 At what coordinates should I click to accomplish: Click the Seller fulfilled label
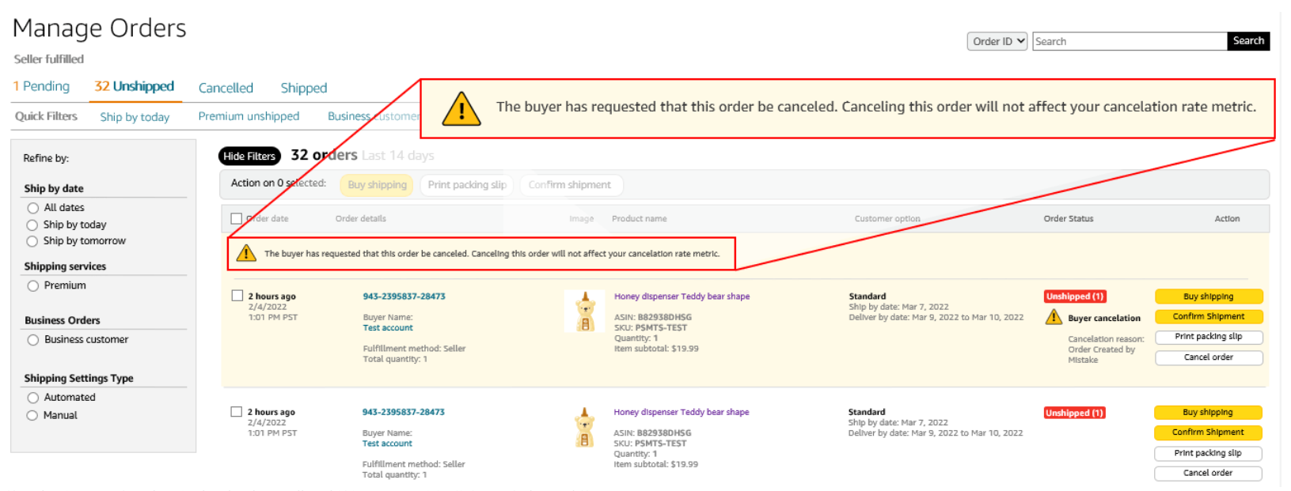[49, 59]
